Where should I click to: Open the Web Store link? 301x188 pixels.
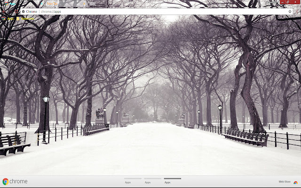click(285, 182)
